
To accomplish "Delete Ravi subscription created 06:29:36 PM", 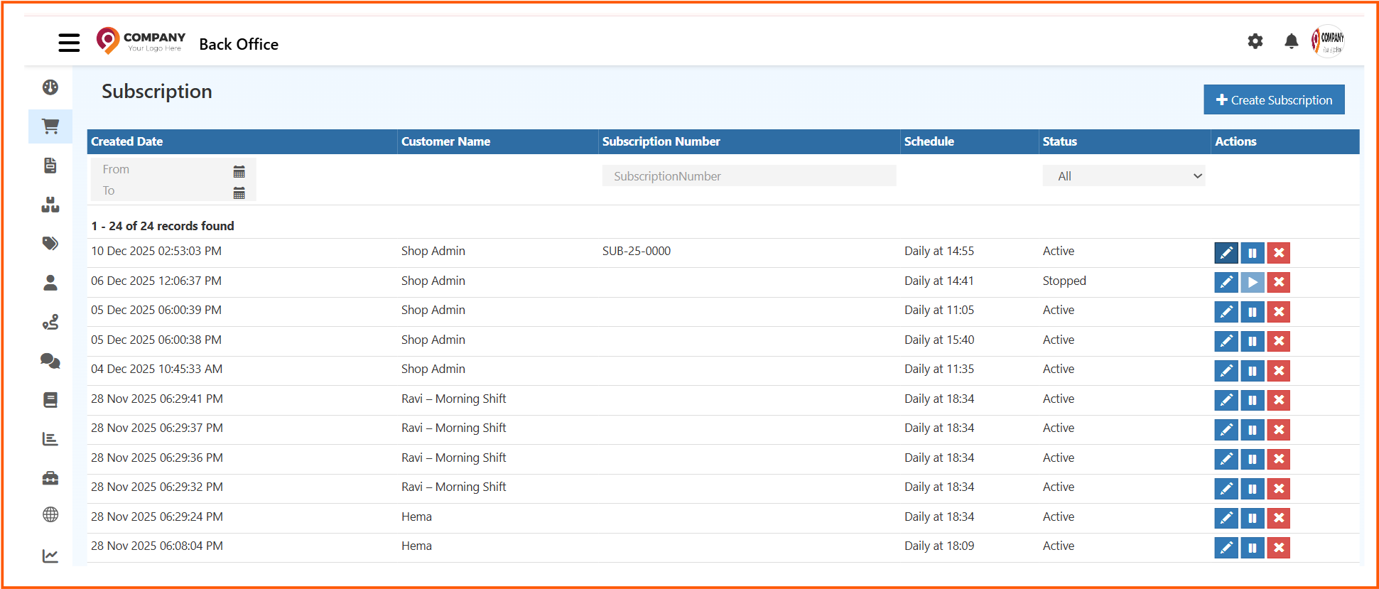I will click(x=1279, y=459).
